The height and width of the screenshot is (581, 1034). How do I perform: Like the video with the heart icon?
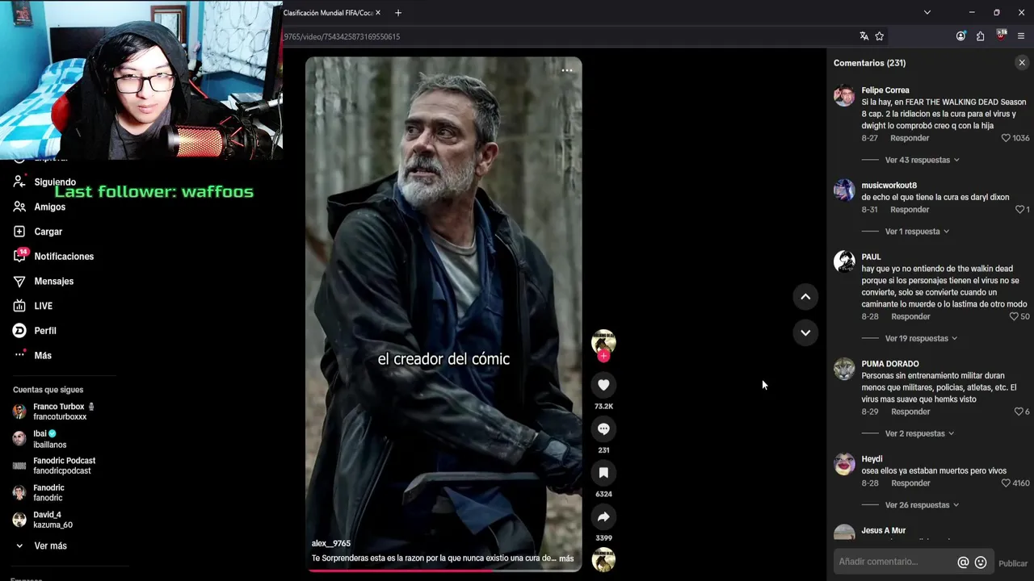603,385
